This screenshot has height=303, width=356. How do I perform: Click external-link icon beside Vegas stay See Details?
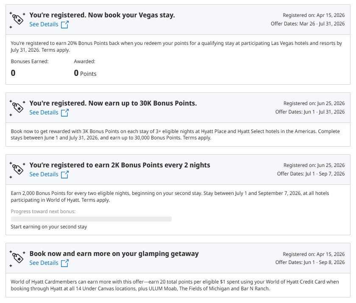(65, 24)
